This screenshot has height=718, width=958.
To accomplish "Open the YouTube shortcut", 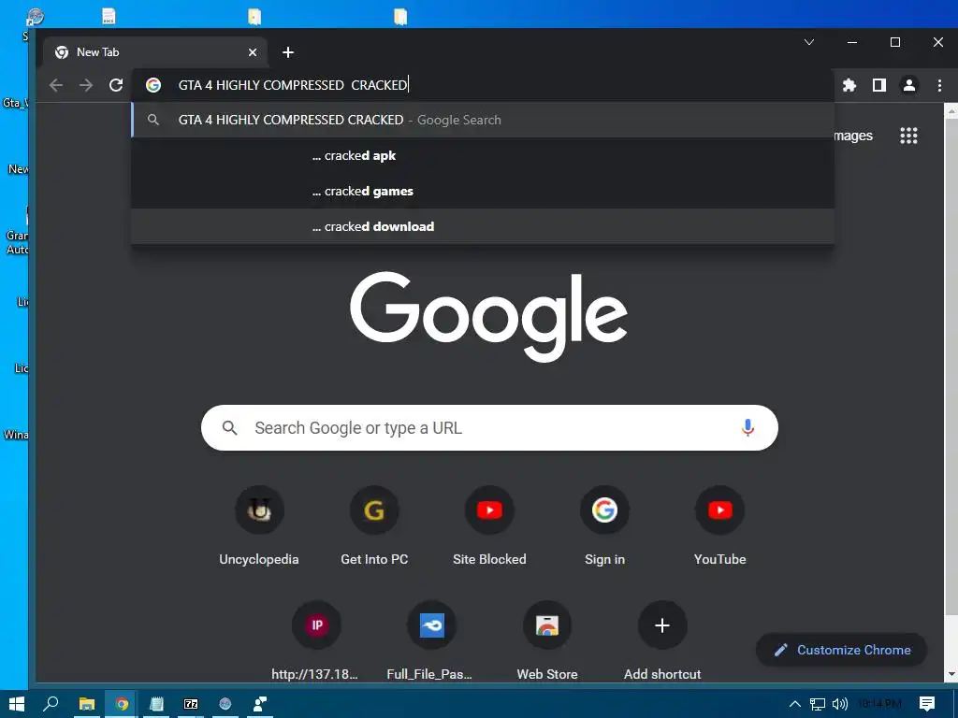I will [719, 526].
